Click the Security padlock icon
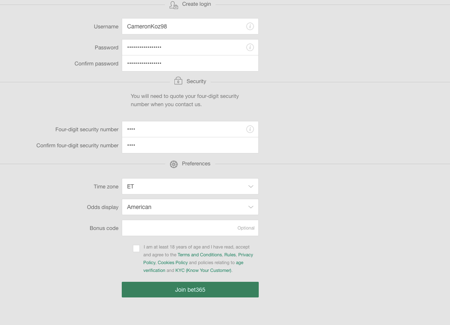The image size is (450, 325). (178, 80)
